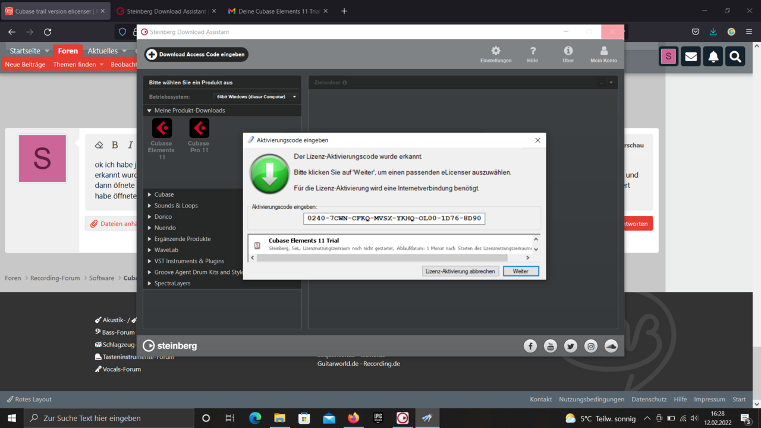Open Themen finden dropdown
Screen dimensions: 761x428
tap(78, 64)
